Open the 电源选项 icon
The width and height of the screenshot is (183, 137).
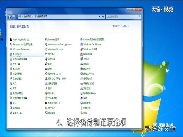coord(46,59)
